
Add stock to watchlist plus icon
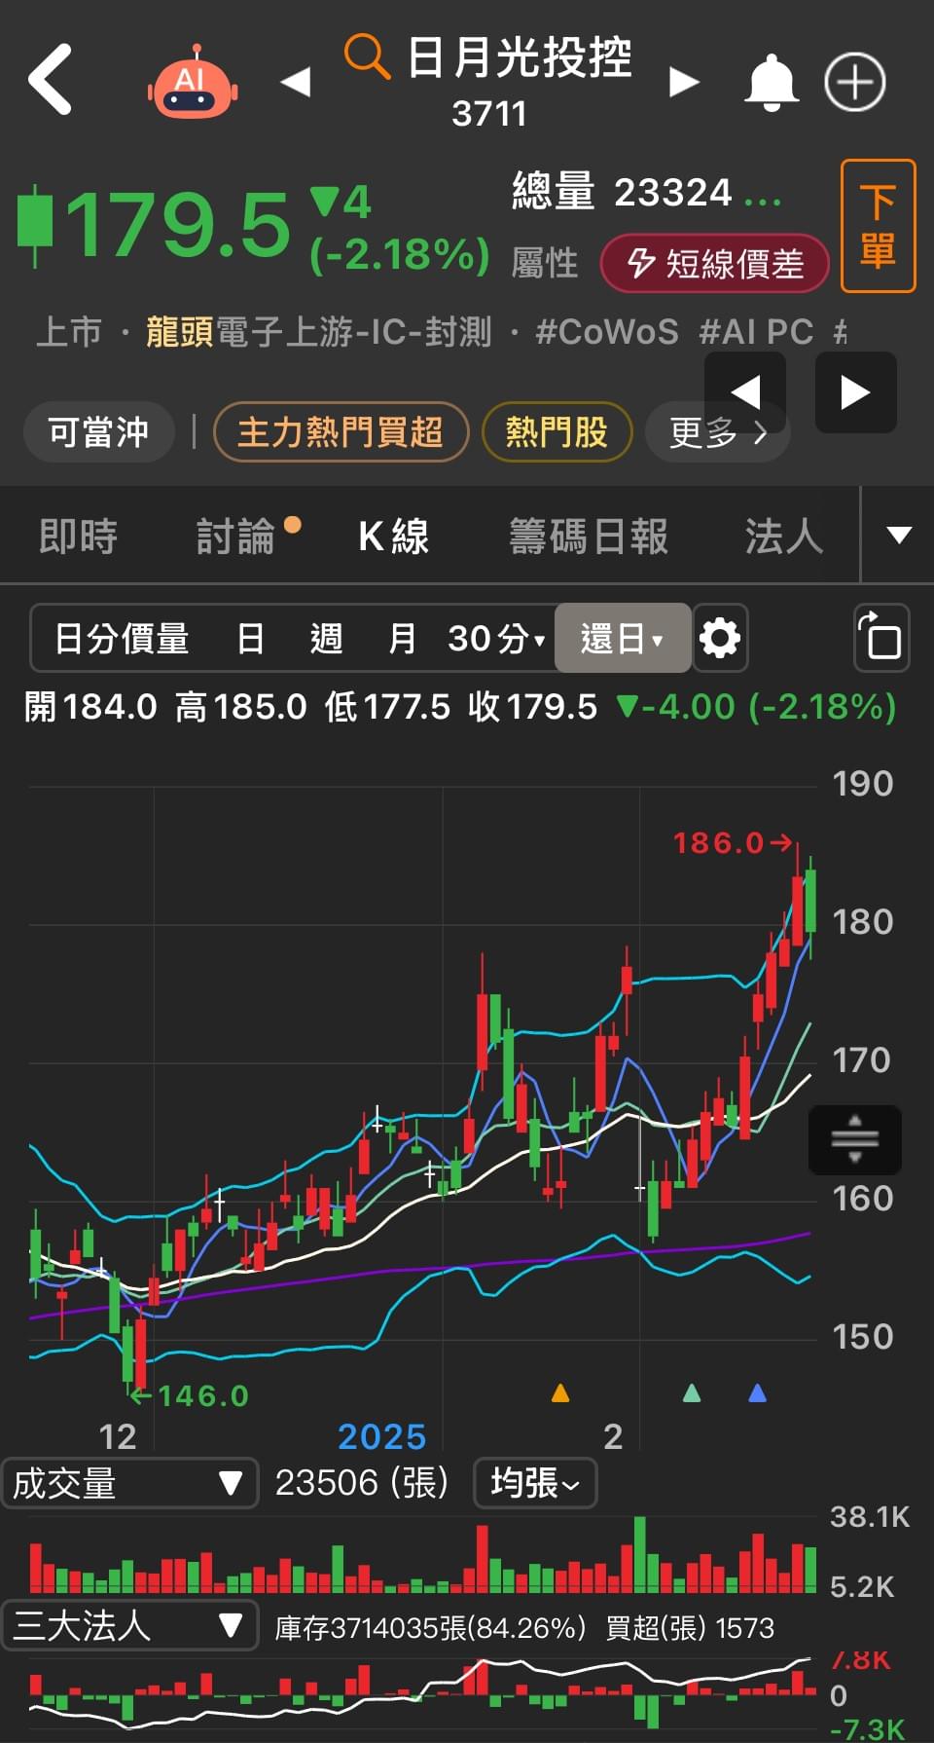point(855,83)
